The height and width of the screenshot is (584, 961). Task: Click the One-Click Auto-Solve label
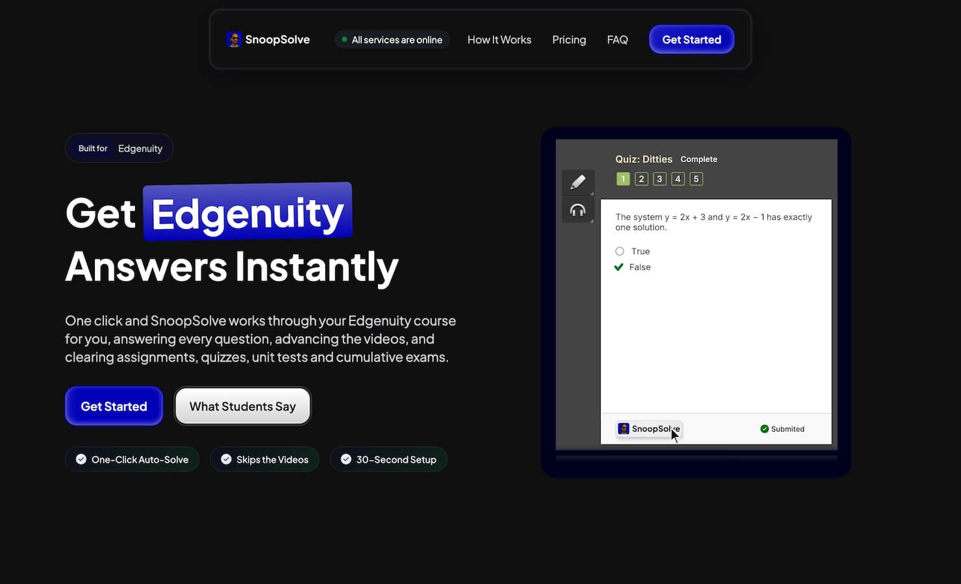[140, 459]
